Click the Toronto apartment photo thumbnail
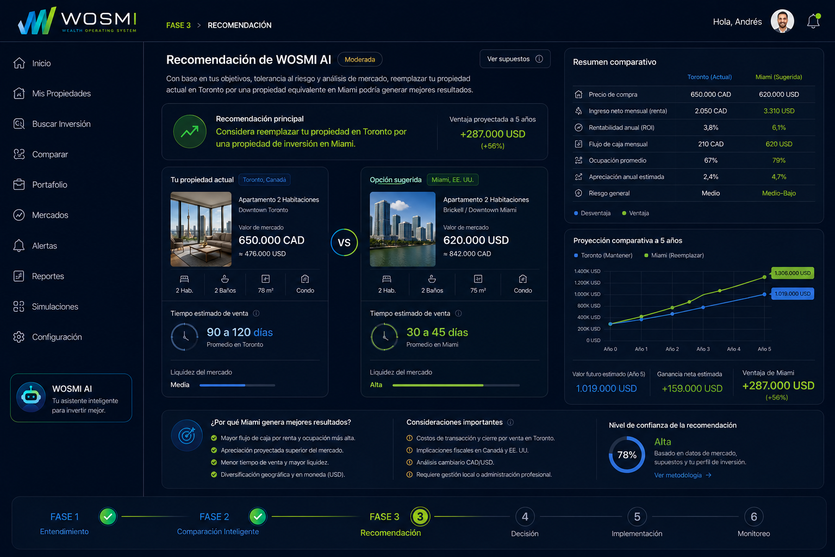835x557 pixels. (201, 229)
